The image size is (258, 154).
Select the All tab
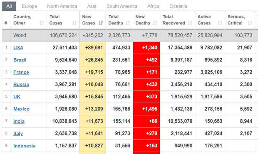(9, 6)
